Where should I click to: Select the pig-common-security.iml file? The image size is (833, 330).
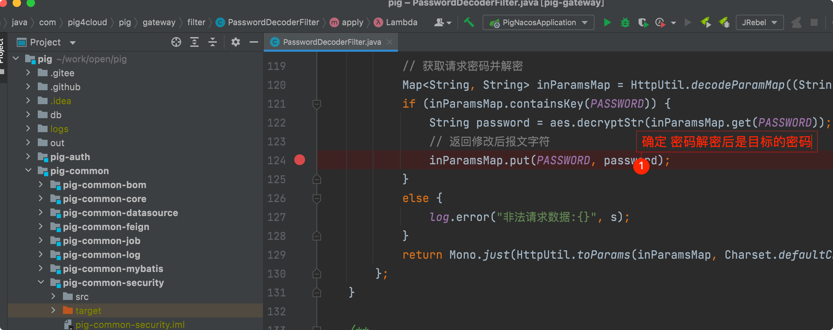(130, 325)
